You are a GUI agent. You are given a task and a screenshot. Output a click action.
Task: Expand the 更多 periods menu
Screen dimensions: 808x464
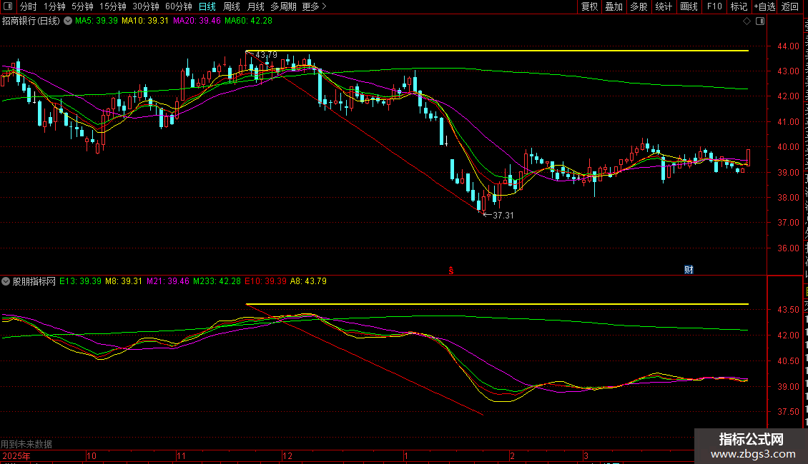pyautogui.click(x=314, y=6)
